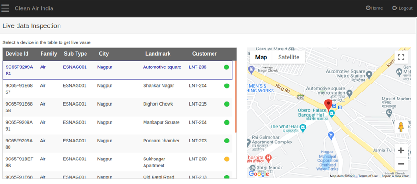Click customer LNT-200 cell
Screen dimensions: 417x184
198,159
